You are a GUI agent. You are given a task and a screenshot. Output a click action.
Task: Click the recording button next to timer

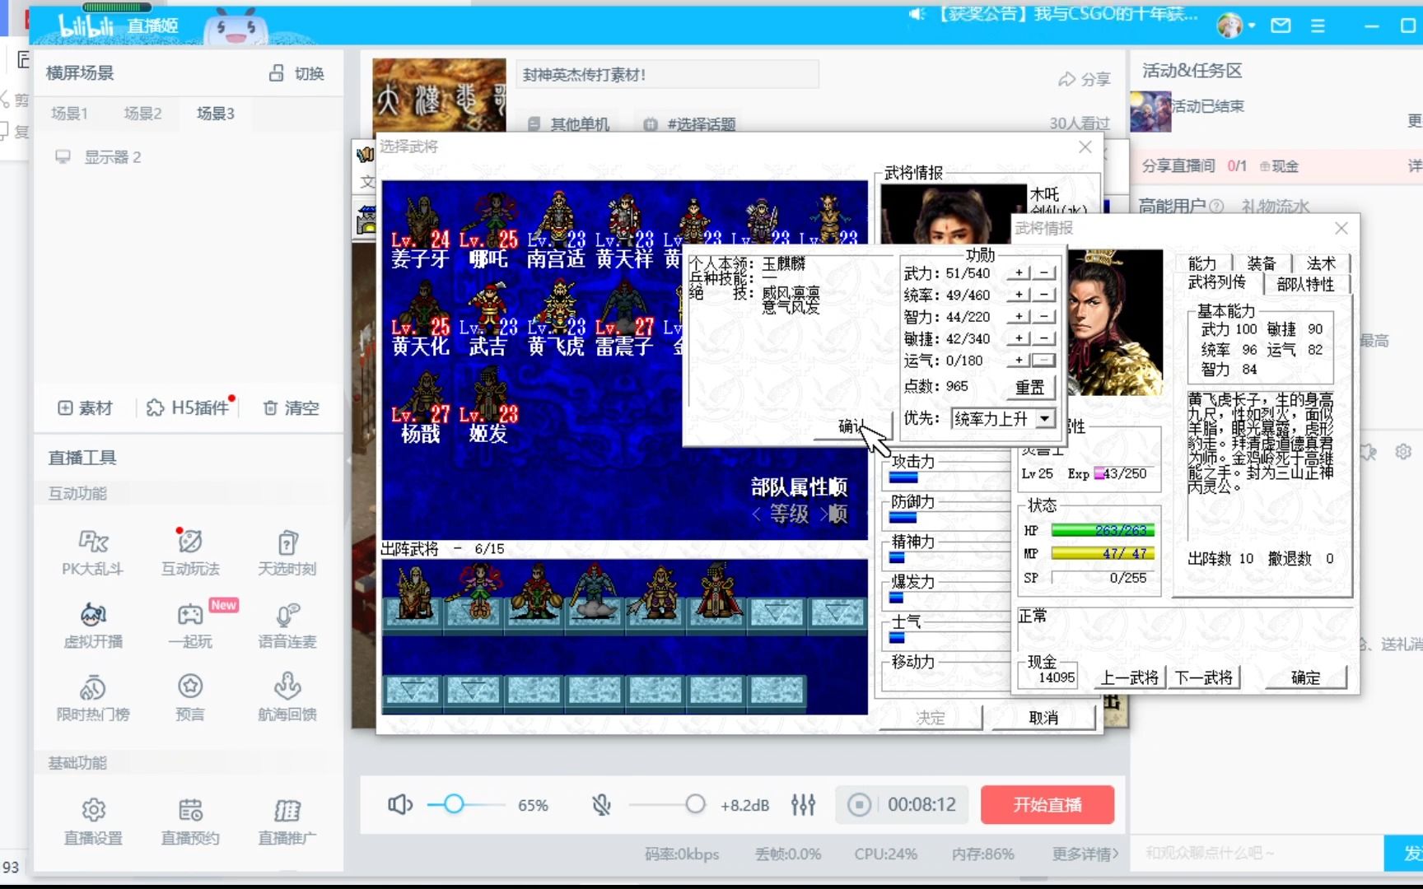pos(859,804)
